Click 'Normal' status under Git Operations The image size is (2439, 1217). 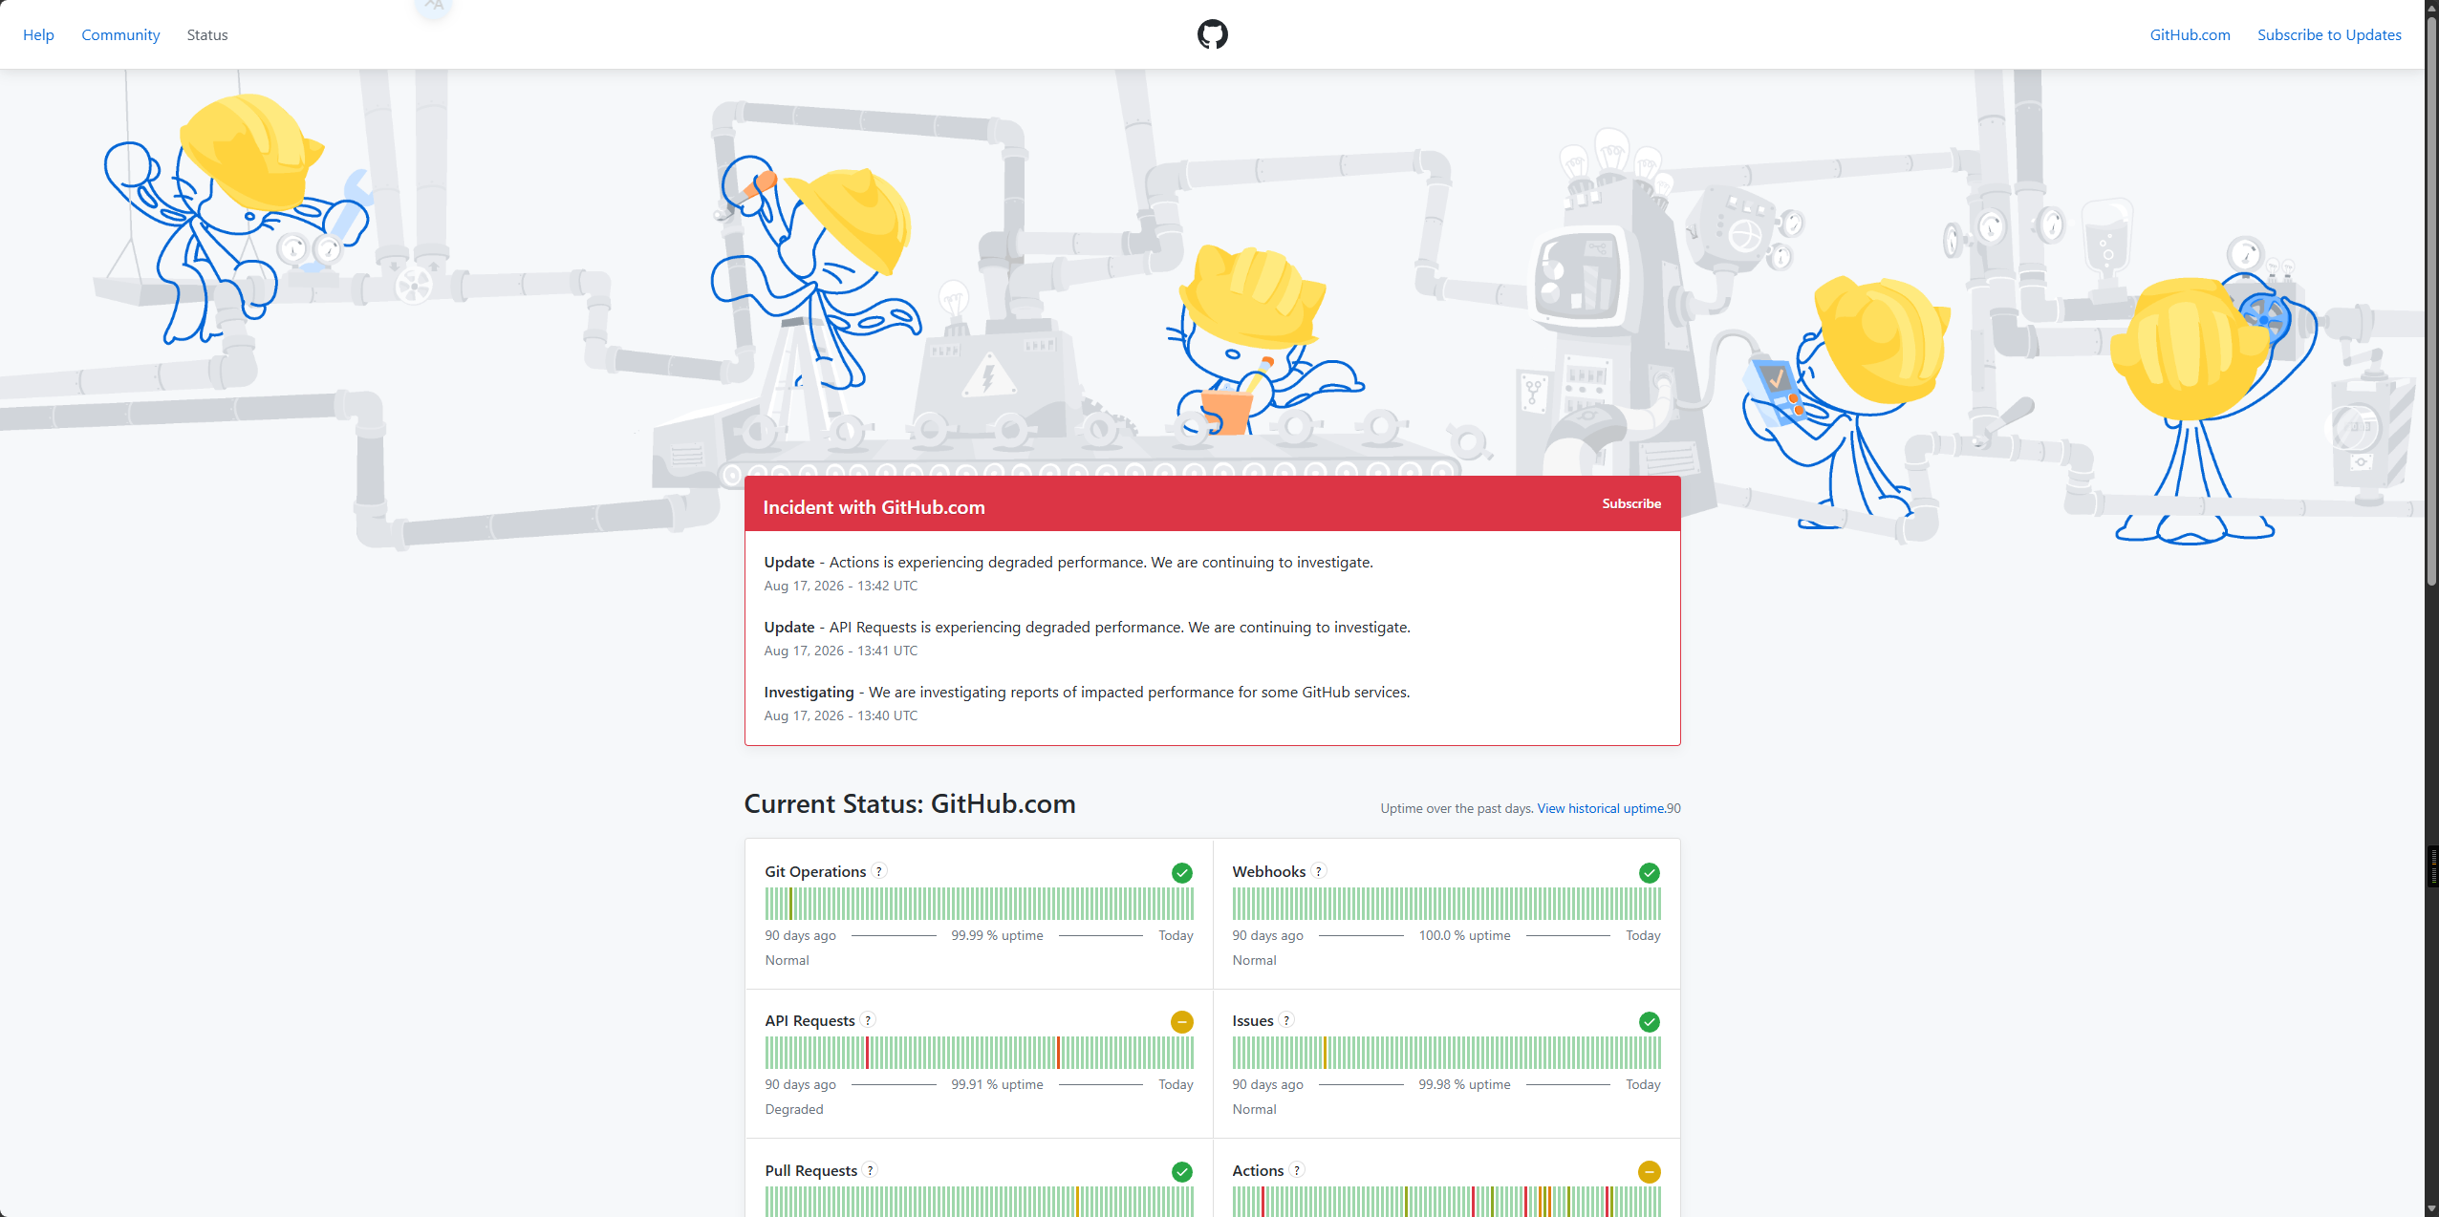point(787,960)
